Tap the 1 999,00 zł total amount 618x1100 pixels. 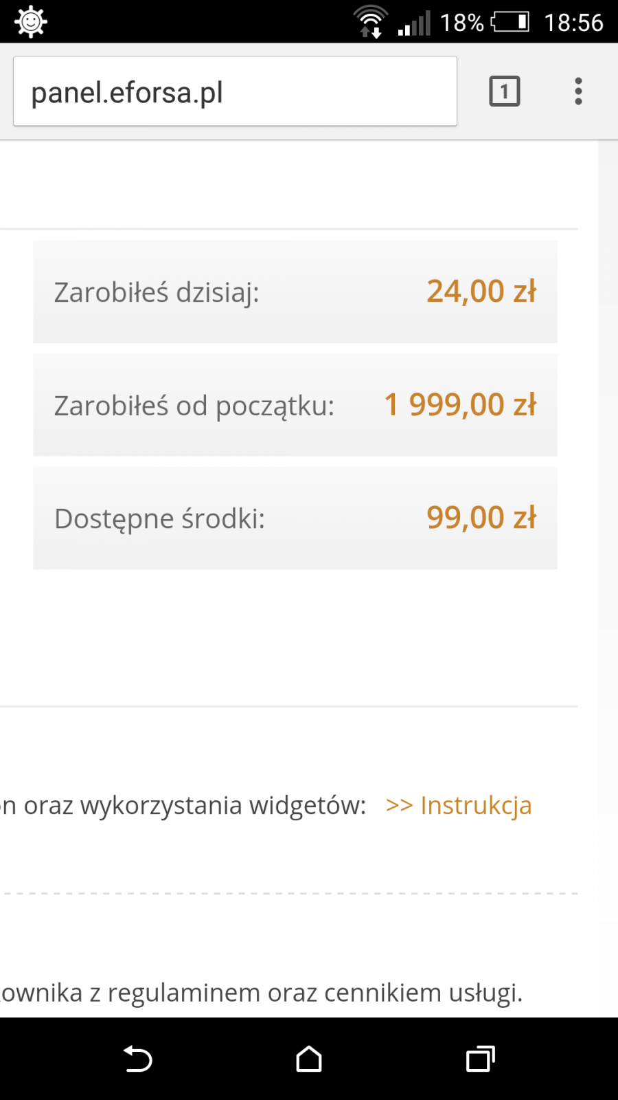pyautogui.click(x=460, y=405)
